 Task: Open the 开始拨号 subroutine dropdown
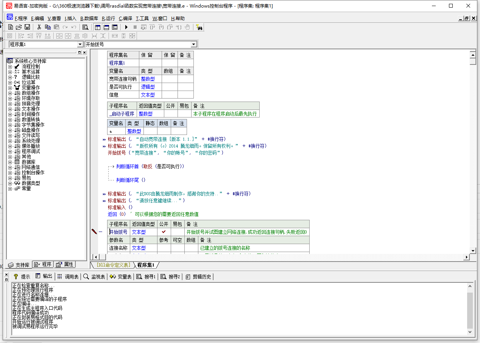click(194, 44)
